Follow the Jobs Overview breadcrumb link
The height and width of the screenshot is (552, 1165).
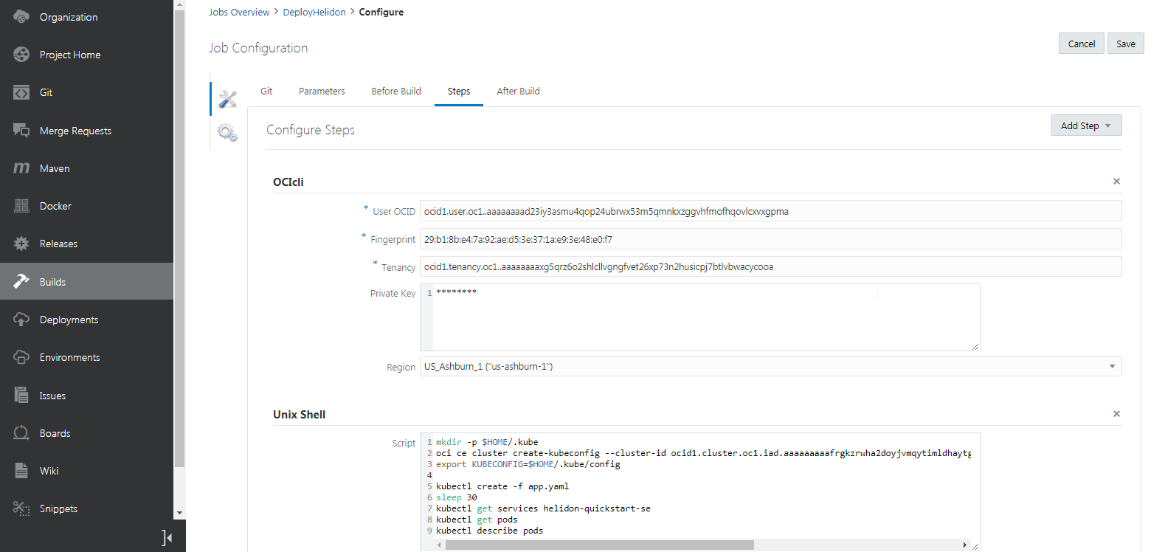click(239, 13)
